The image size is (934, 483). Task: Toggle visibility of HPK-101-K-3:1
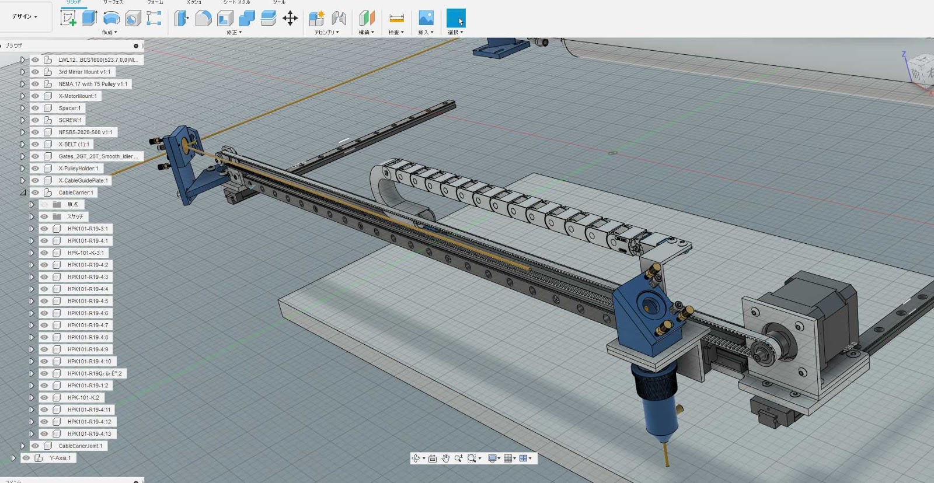pos(44,253)
